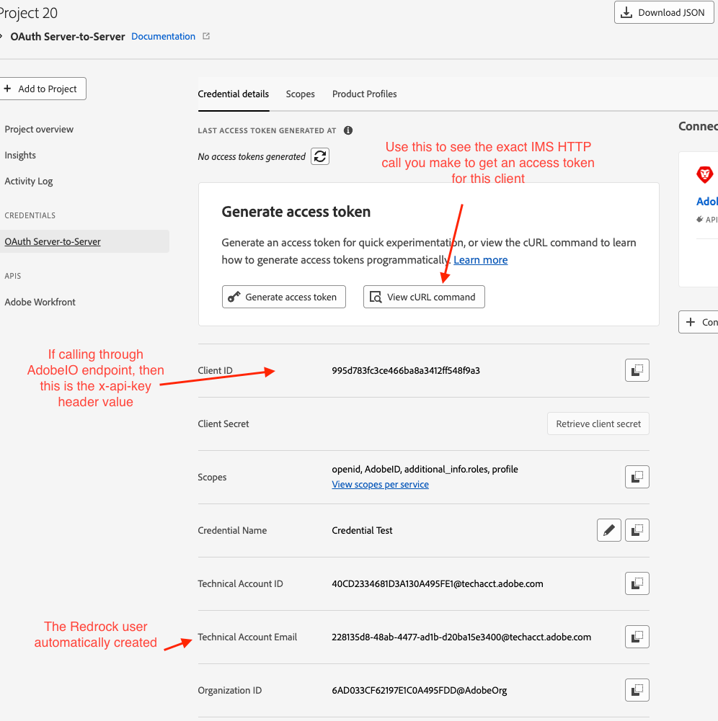Viewport: 718px width, 721px height.
Task: Open the external link icon near Documentation
Action: pyautogui.click(x=206, y=36)
